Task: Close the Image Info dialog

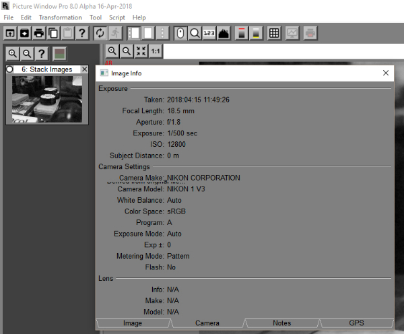Action: pos(385,73)
